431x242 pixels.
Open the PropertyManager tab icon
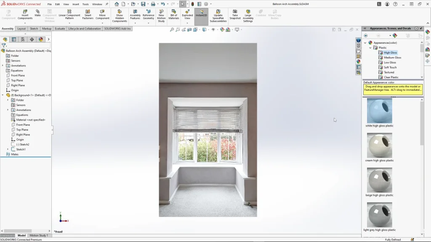click(x=14, y=39)
